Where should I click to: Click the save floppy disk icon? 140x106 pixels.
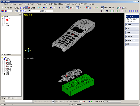click(8, 7)
